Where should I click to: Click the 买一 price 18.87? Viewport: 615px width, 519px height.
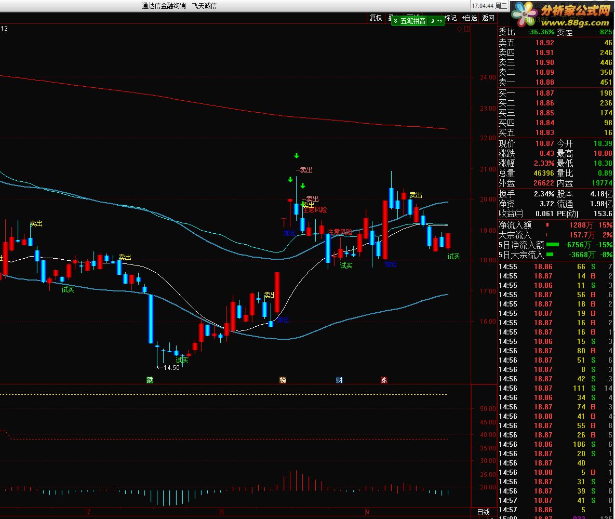point(545,93)
